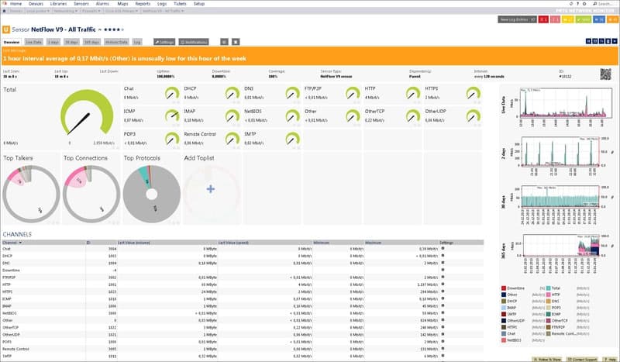Screen dimensions: 620x362
Task: Open the Top Talkers donut chart
Action: (x=31, y=194)
